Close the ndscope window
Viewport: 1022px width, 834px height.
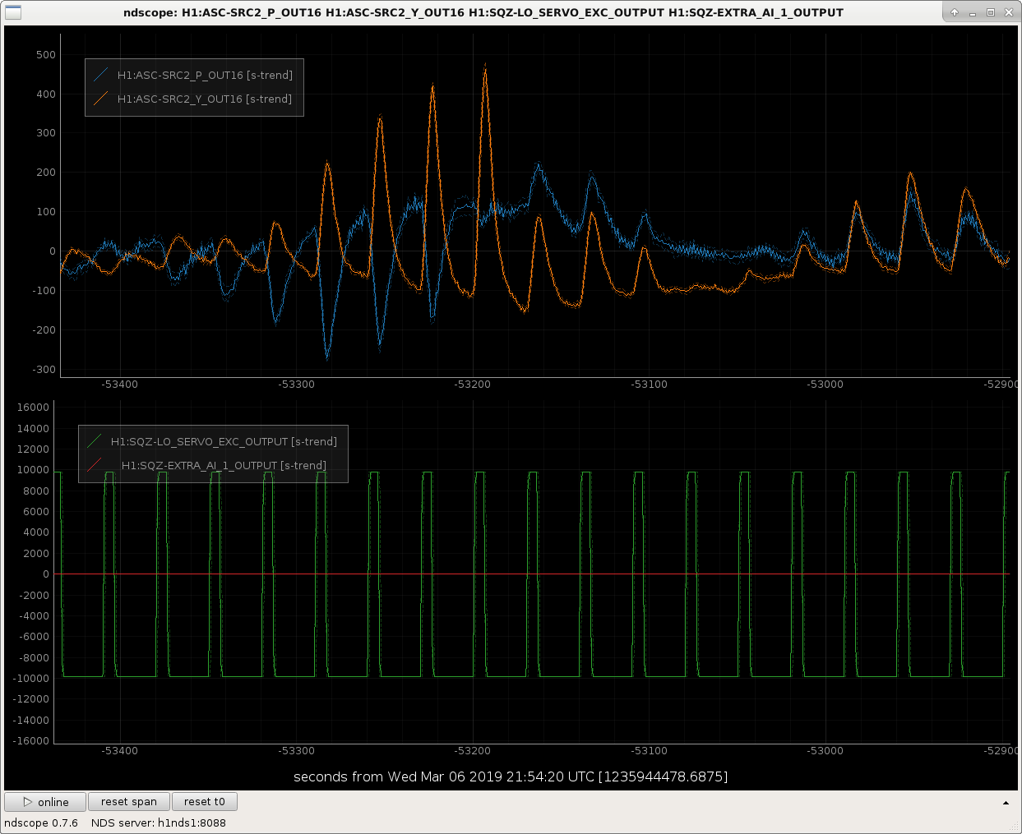pyautogui.click(x=1009, y=12)
